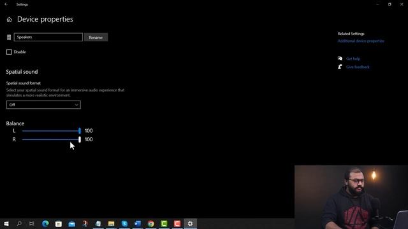Click the Device properties page title
408x229 pixels.
coord(45,19)
